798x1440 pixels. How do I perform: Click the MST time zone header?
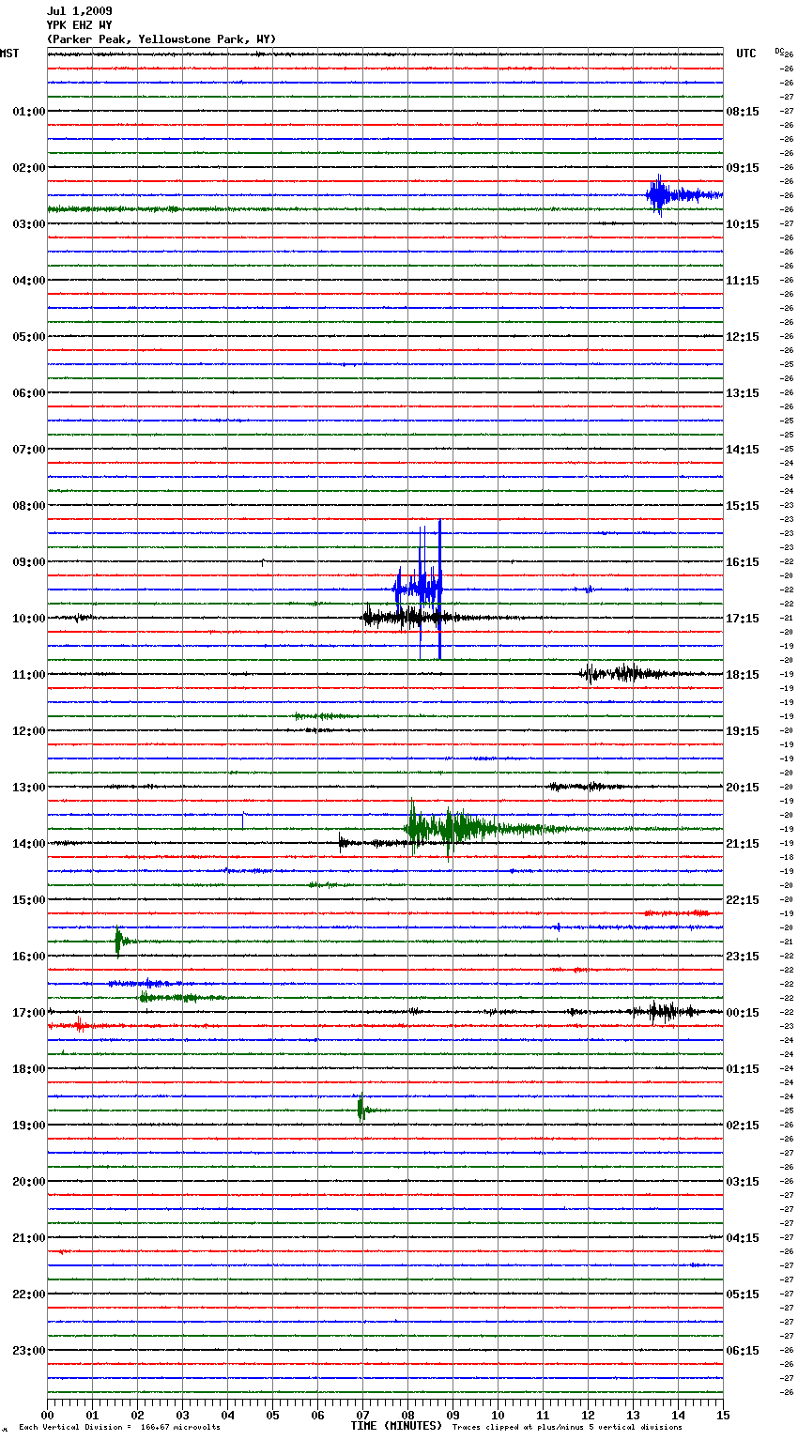click(9, 54)
